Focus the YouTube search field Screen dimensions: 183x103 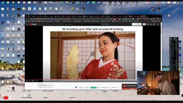click(x=83, y=24)
